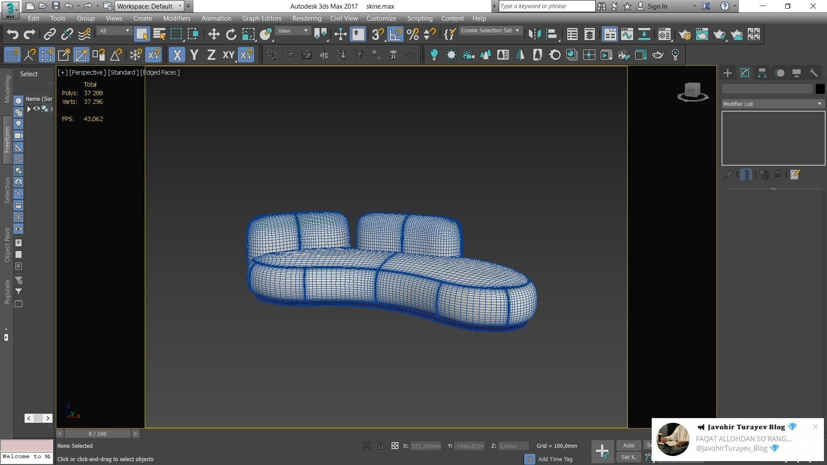
Task: Click Configure Modifier Sets icon
Action: (795, 175)
